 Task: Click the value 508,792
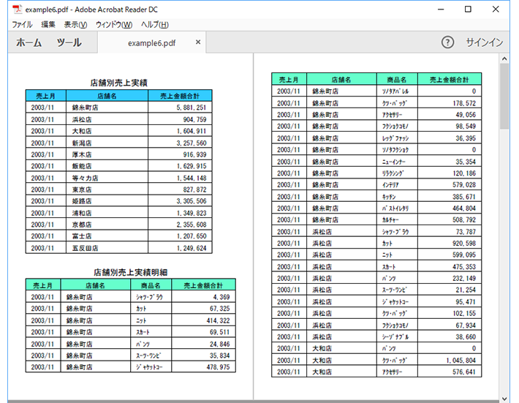[464, 220]
